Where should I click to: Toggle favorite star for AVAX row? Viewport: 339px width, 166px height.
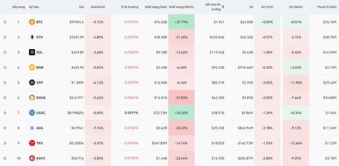click(5, 158)
